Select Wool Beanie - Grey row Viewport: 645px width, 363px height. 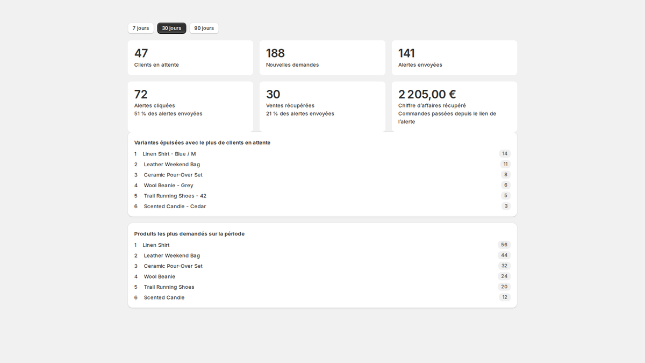322,185
